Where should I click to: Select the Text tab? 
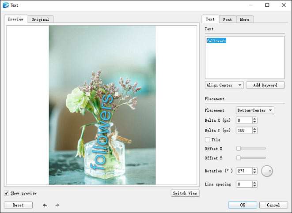tap(210, 19)
